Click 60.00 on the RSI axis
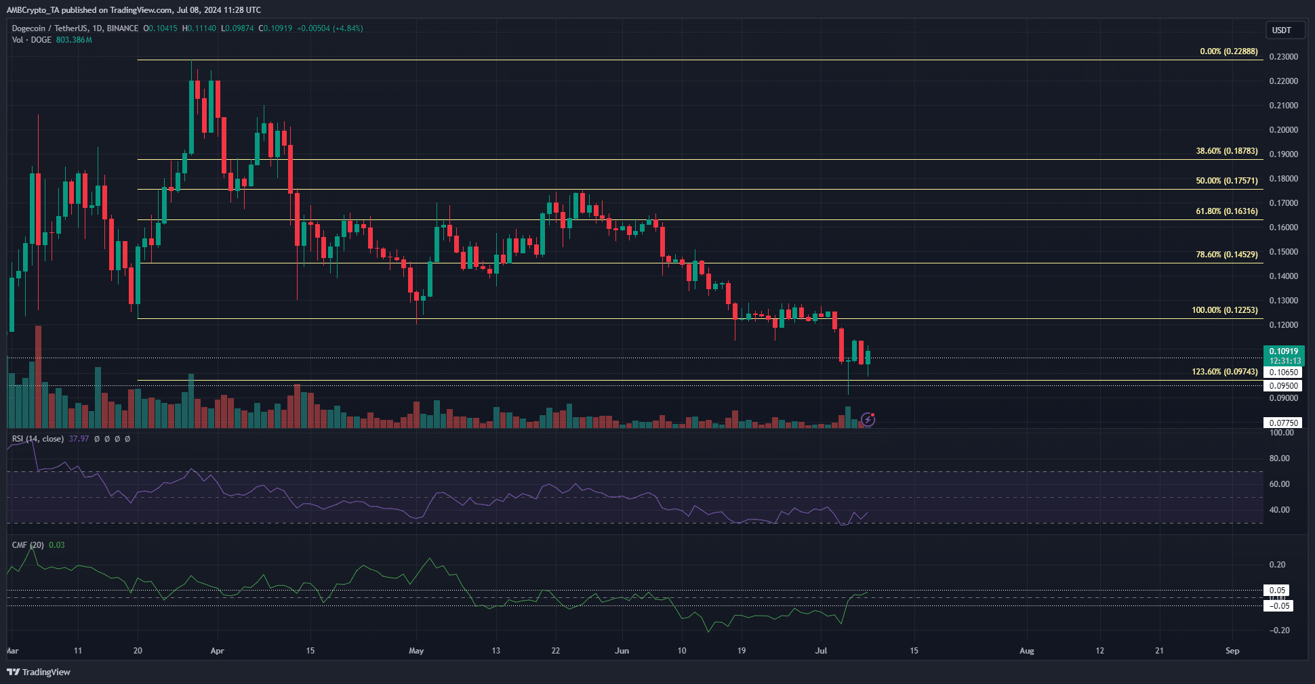1315x684 pixels. (1280, 484)
